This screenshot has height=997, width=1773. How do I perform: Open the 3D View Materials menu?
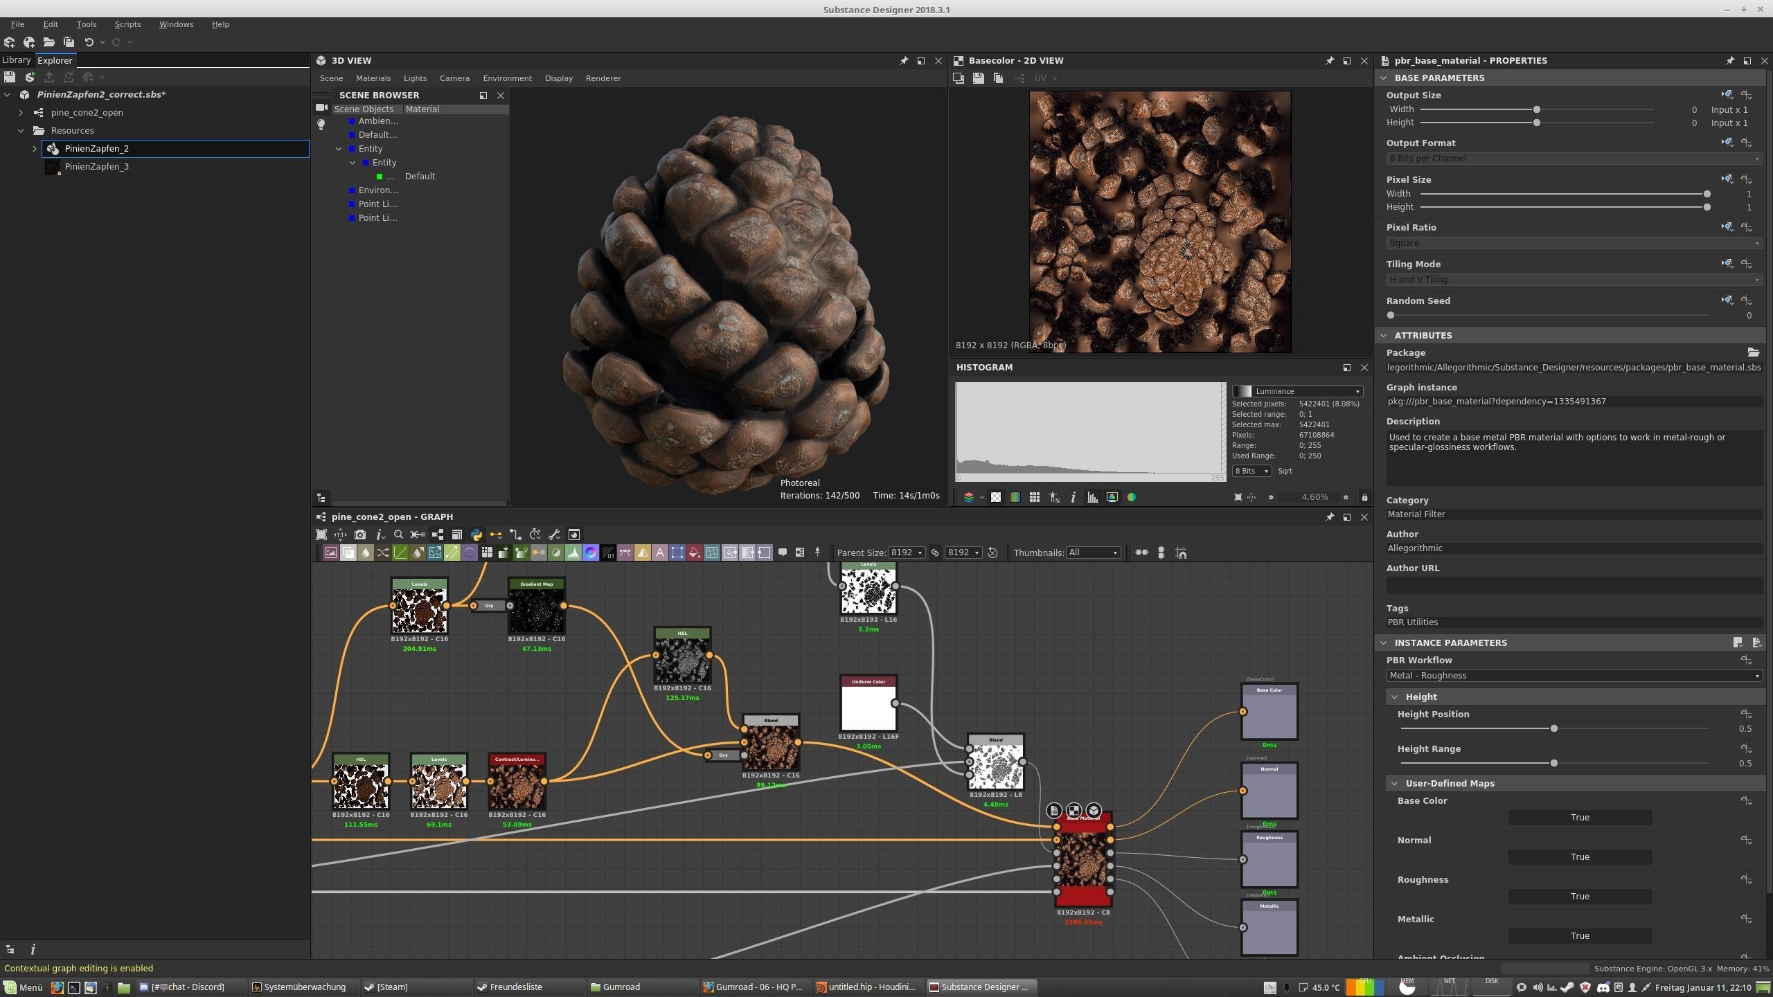click(373, 78)
